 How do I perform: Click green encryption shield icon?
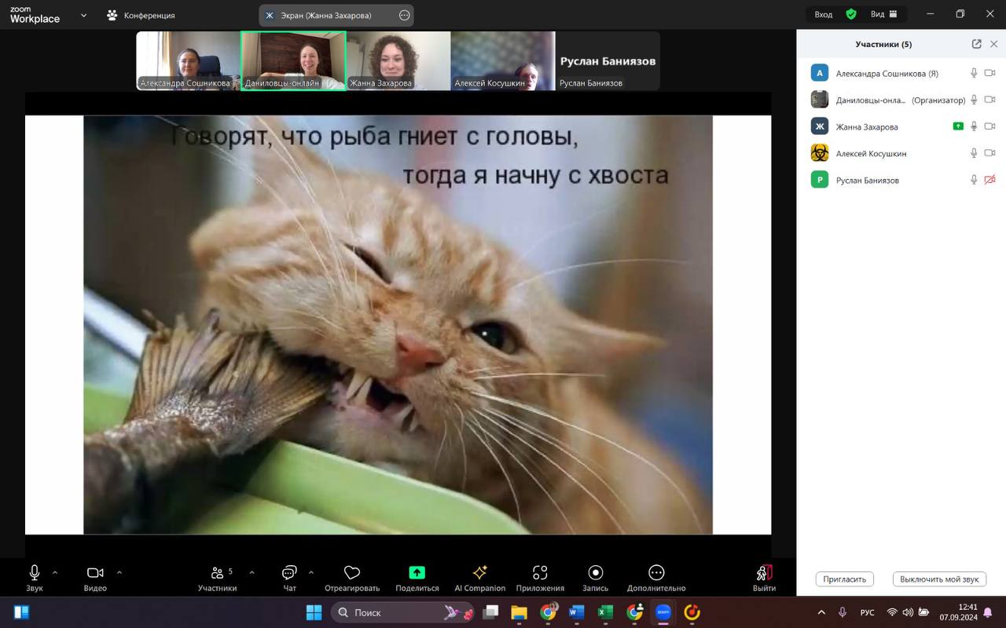[x=851, y=14]
